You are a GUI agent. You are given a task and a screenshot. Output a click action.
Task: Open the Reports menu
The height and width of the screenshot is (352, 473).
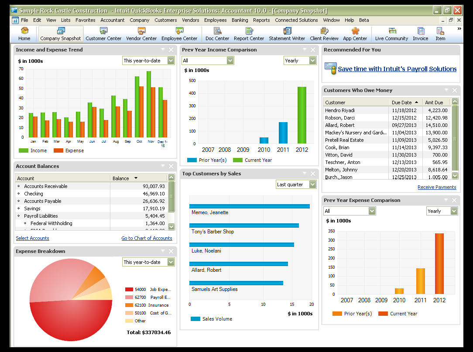coord(261,20)
